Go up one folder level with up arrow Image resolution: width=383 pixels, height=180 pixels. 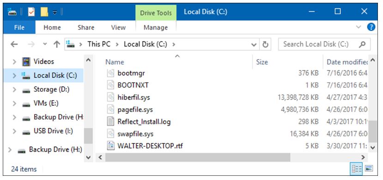(57, 44)
